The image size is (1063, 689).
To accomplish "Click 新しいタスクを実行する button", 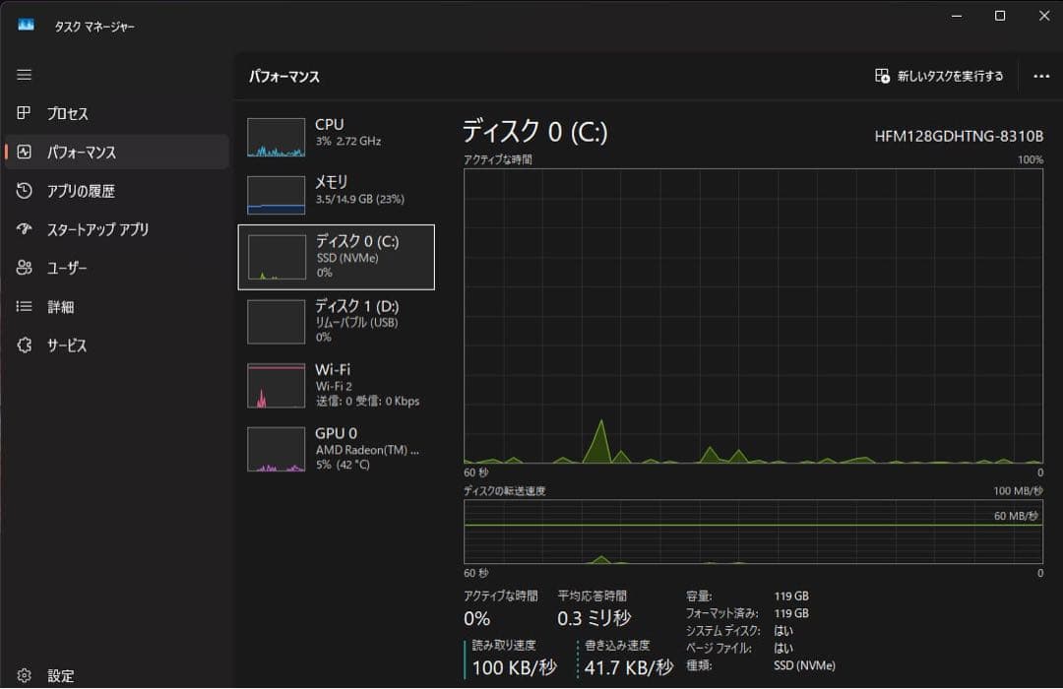I will coord(939,76).
